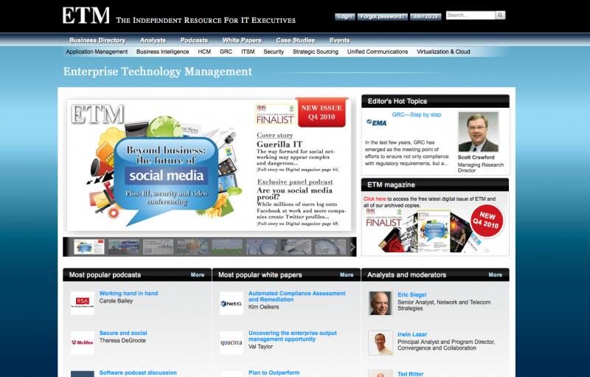Image resolution: width=590 pixels, height=377 pixels.
Task: Select the Security topic
Action: [x=274, y=52]
